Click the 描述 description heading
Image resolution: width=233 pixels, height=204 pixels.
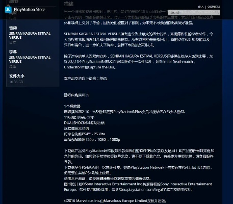(69, 4)
